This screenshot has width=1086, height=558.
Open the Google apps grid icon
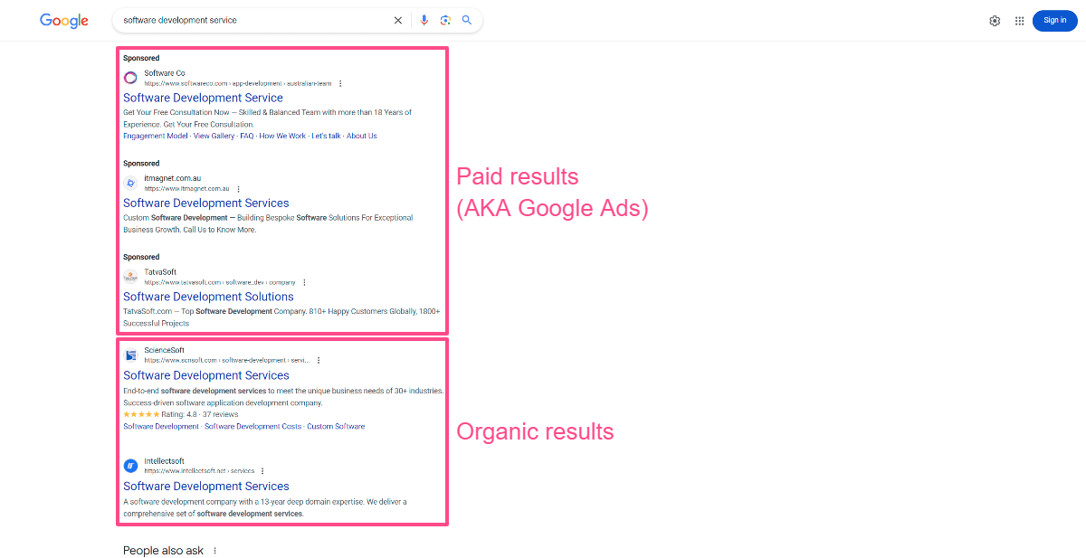1020,21
